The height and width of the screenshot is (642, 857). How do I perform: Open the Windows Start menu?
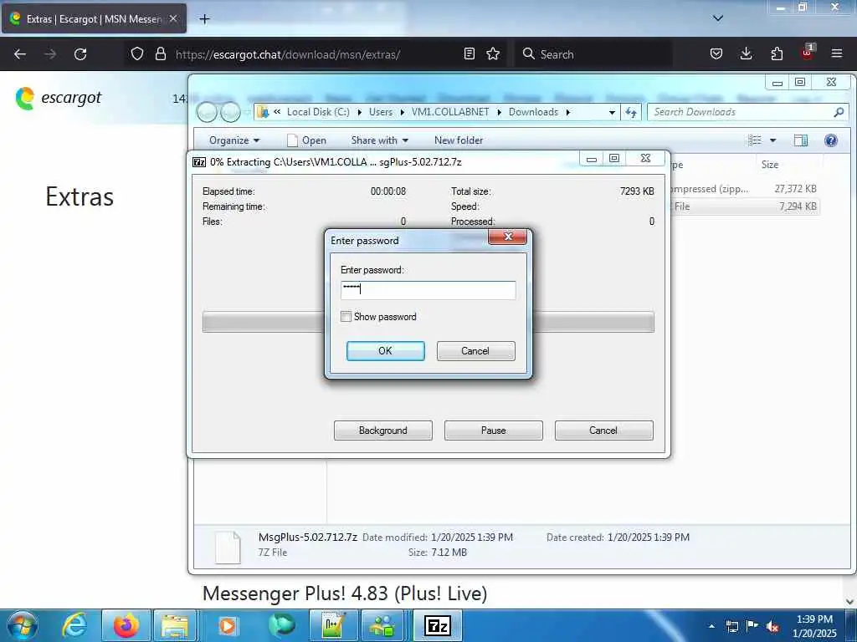[23, 625]
